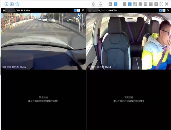The image size is (171, 130).
Task: Select the CH2 cabin camera video
Action: (129, 41)
